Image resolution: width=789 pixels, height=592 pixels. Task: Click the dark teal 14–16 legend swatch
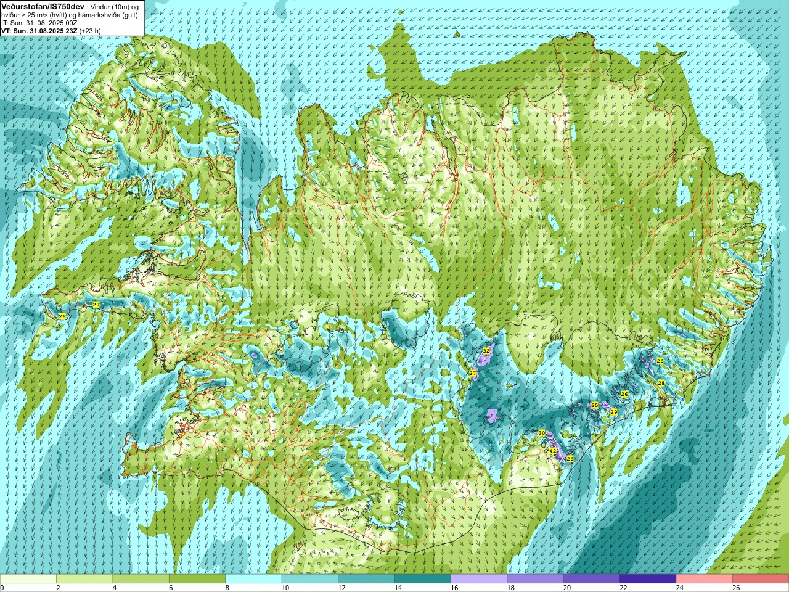423,579
